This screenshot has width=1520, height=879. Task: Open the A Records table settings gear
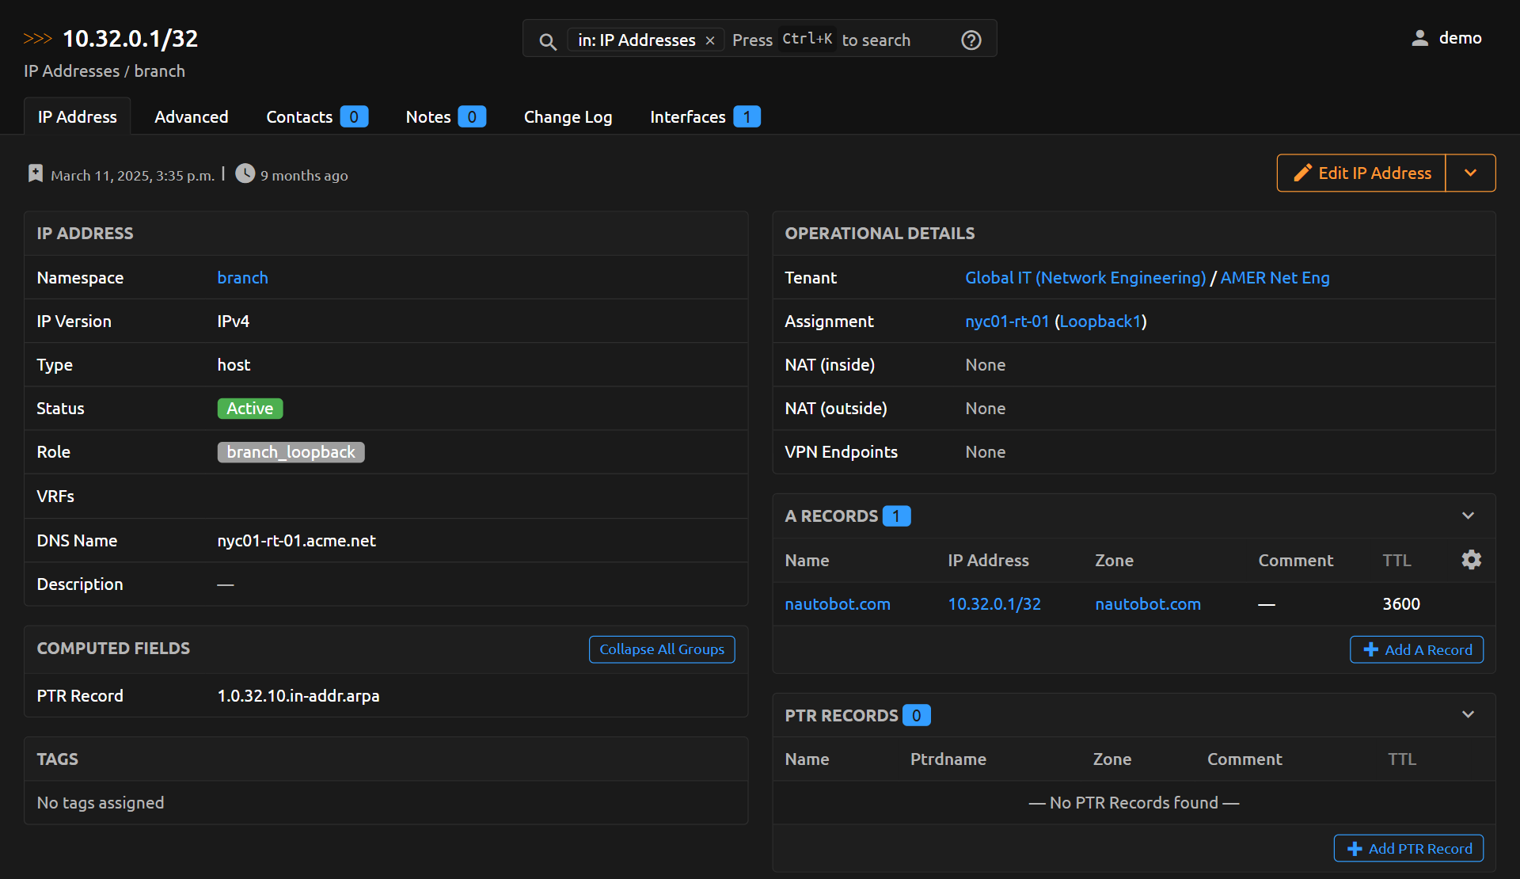click(1471, 560)
